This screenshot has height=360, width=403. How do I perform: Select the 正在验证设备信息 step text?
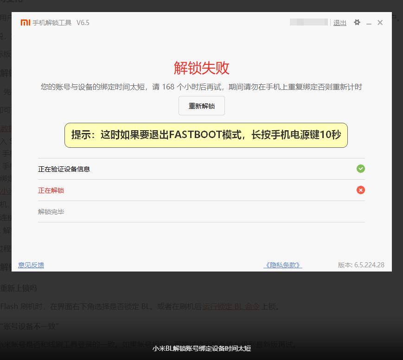64,169
